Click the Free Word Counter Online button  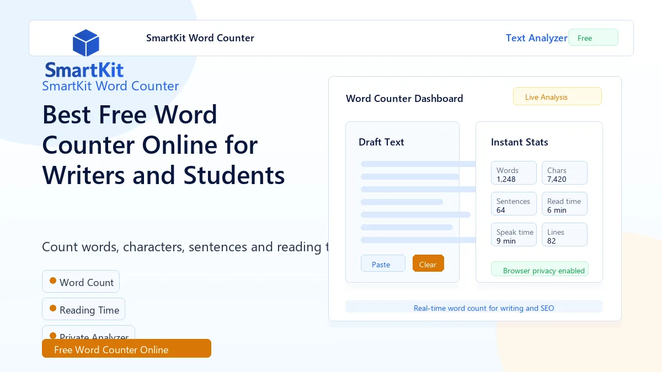[126, 348]
